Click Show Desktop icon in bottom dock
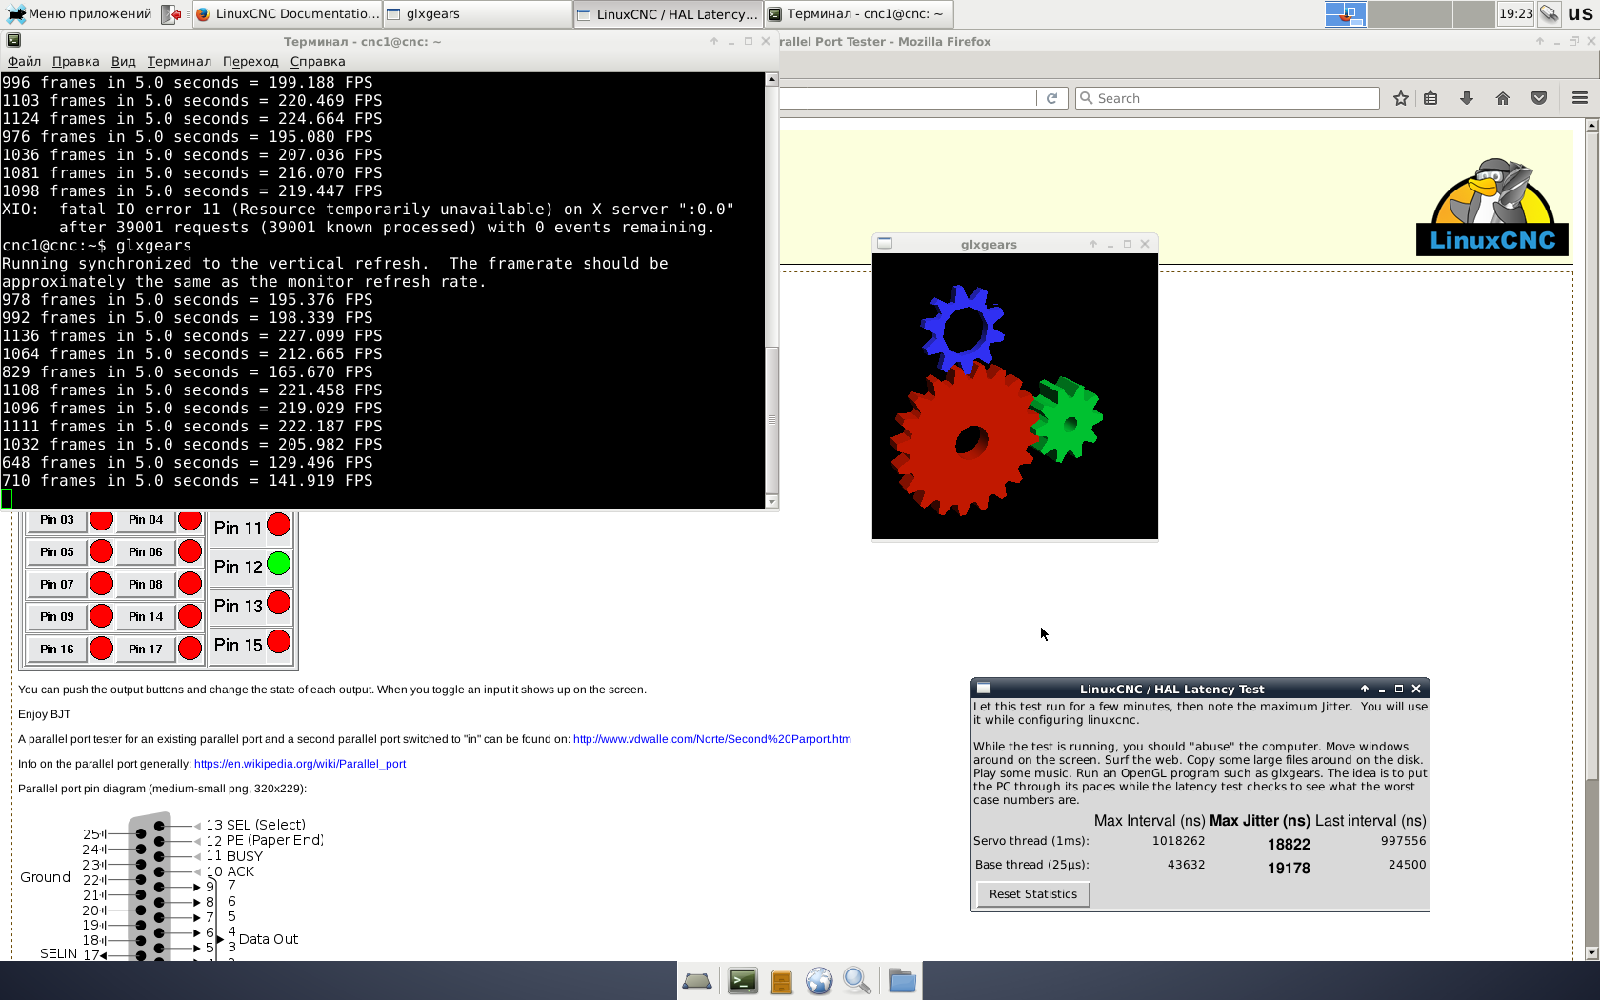 point(697,981)
